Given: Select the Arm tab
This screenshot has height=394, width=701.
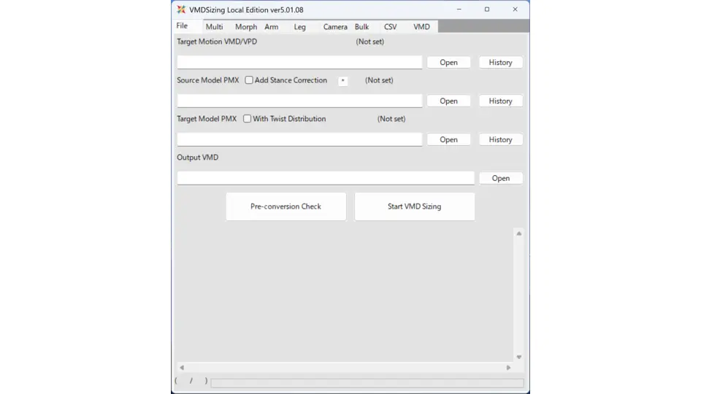Looking at the screenshot, I should tap(272, 27).
